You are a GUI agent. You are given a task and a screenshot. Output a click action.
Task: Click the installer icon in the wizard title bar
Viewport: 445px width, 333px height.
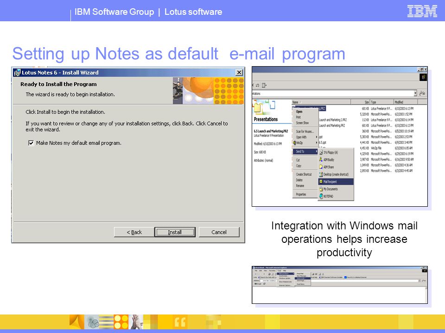click(x=17, y=73)
